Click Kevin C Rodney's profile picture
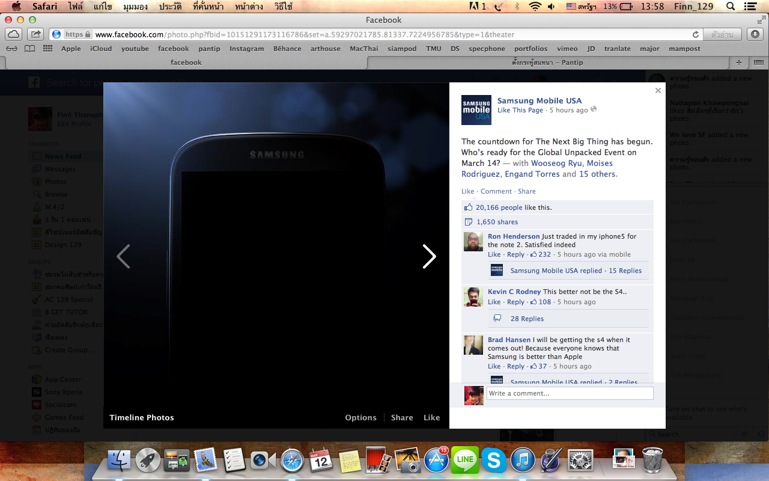769x481 pixels. [x=473, y=297]
